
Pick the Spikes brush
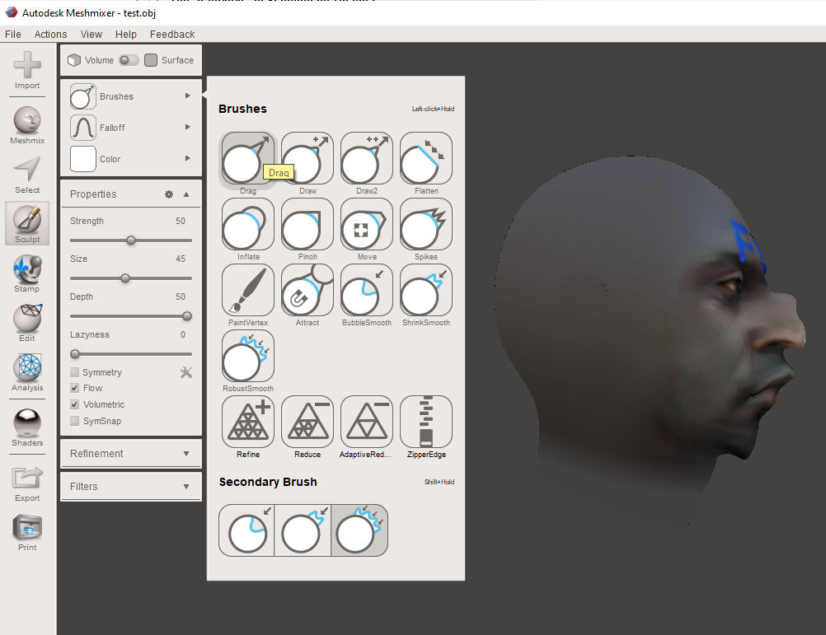coord(426,224)
